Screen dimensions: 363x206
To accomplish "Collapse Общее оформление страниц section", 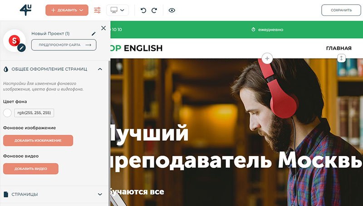I will [100, 69].
